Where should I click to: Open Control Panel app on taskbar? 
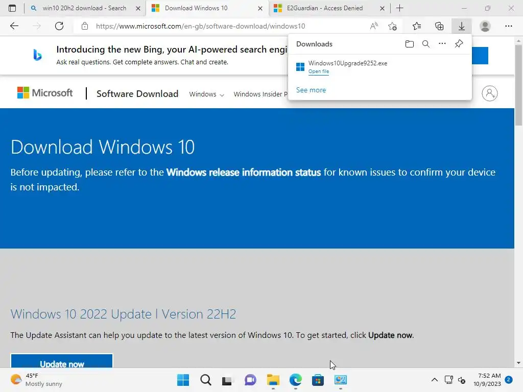click(341, 380)
